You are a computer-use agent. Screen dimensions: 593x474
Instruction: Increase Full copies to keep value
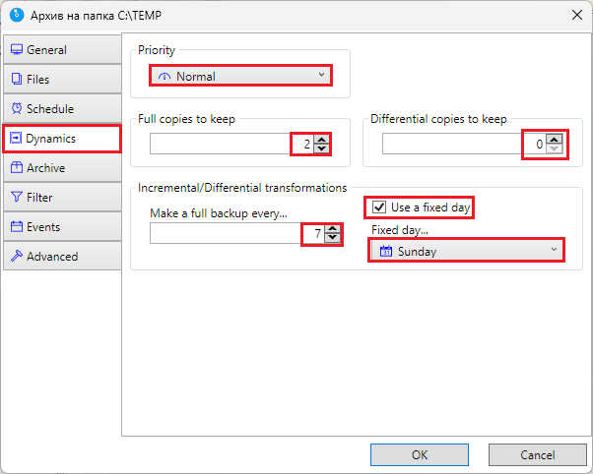click(321, 140)
